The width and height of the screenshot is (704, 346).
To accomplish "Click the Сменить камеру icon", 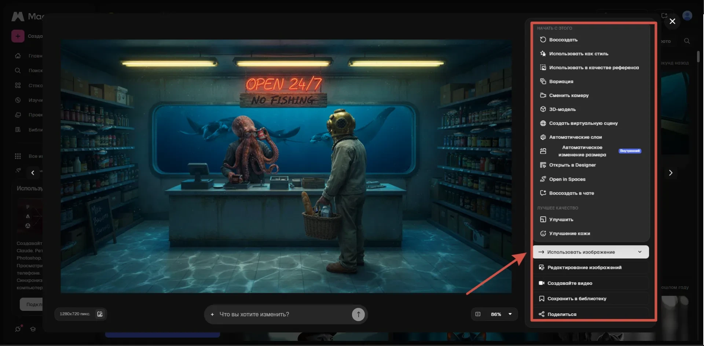I will 543,95.
